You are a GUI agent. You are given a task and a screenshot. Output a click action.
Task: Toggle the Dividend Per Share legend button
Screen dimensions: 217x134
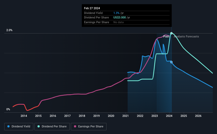pos(52,127)
